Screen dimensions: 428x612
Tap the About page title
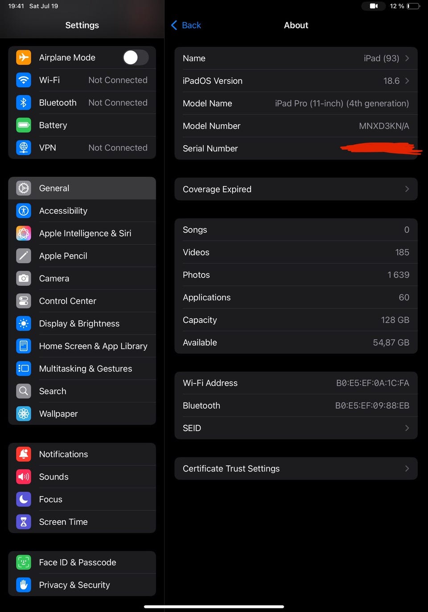[296, 25]
